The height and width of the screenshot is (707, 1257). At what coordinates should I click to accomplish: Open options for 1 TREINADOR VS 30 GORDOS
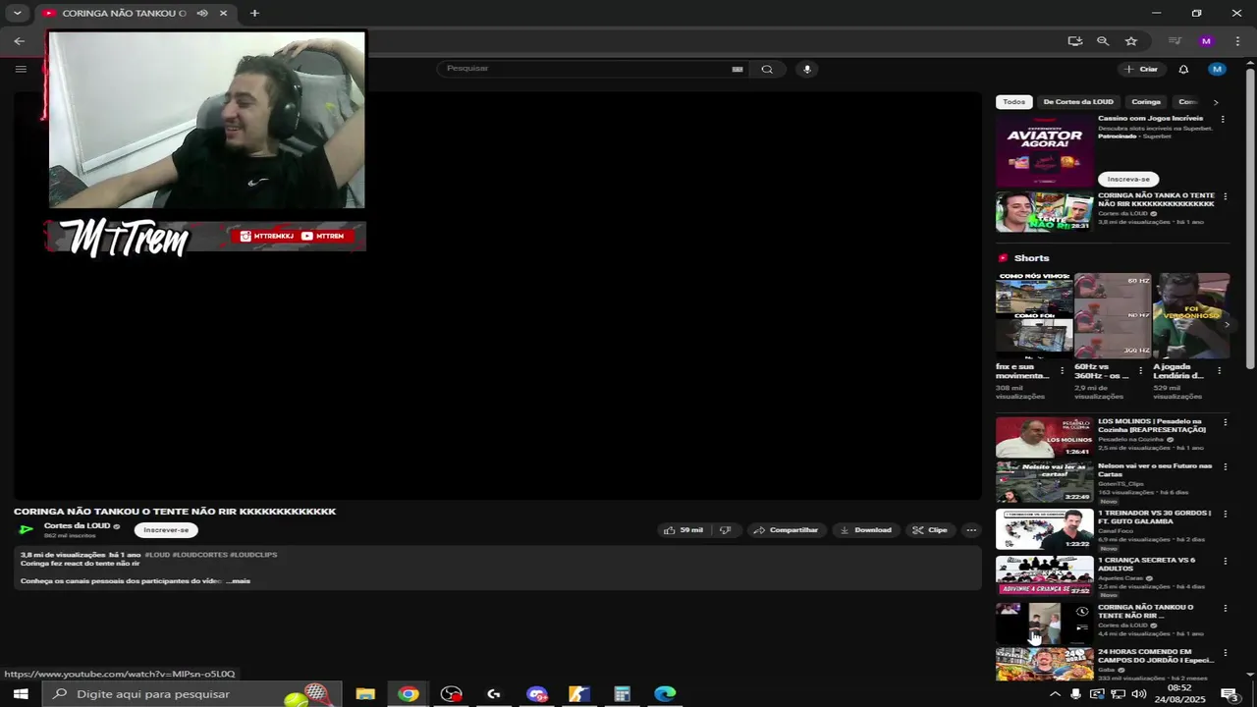click(x=1225, y=514)
